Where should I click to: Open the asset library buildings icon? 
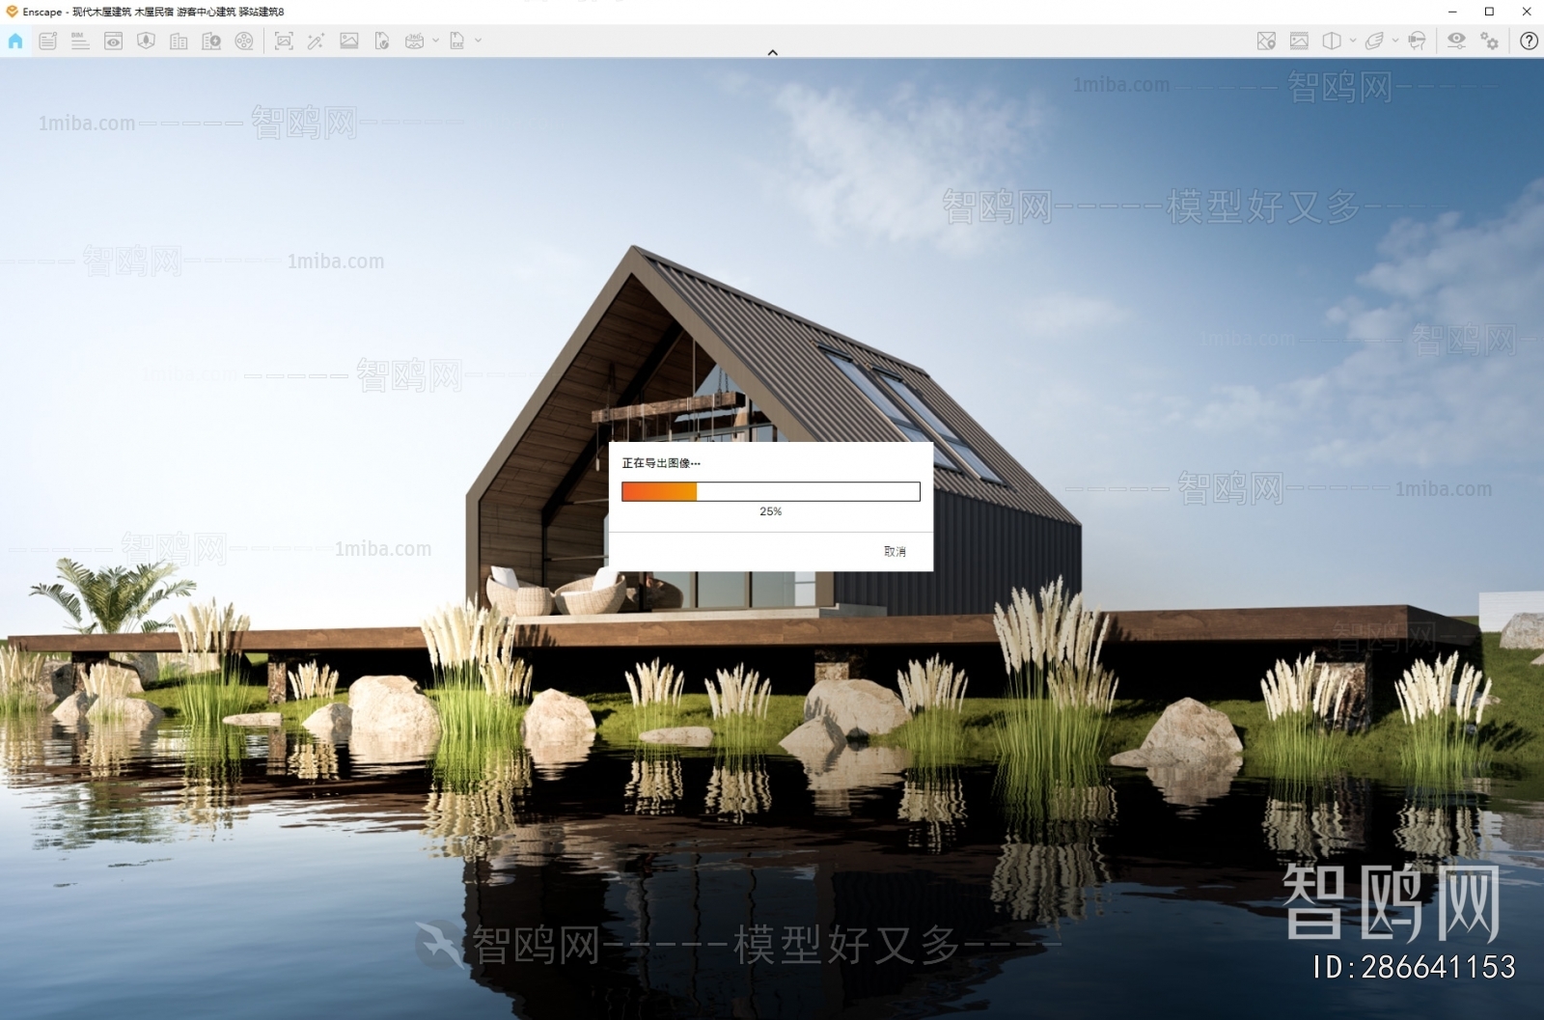[x=179, y=41]
